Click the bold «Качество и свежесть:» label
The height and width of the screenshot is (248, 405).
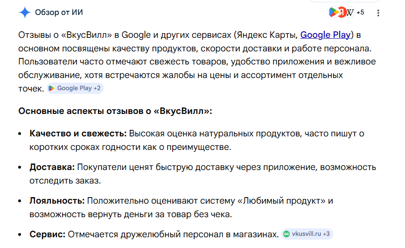78,134
